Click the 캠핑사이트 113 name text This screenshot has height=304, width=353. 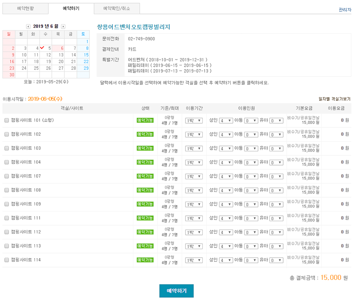(x=26, y=246)
